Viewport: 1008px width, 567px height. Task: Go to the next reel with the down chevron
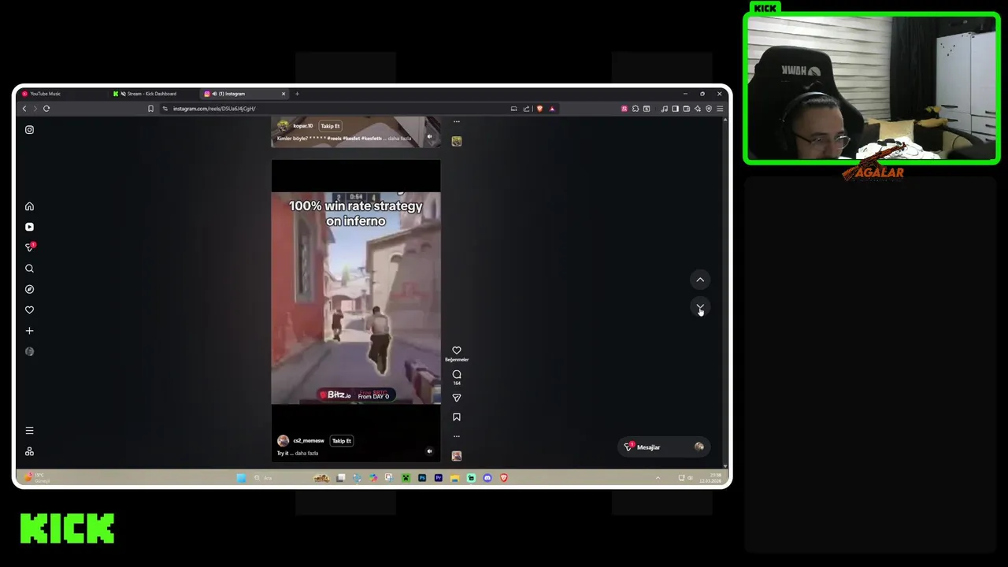(x=700, y=306)
